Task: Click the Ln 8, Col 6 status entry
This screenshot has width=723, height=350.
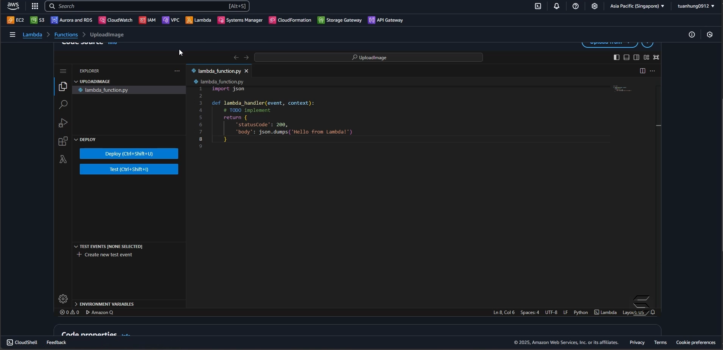Action: pyautogui.click(x=504, y=312)
